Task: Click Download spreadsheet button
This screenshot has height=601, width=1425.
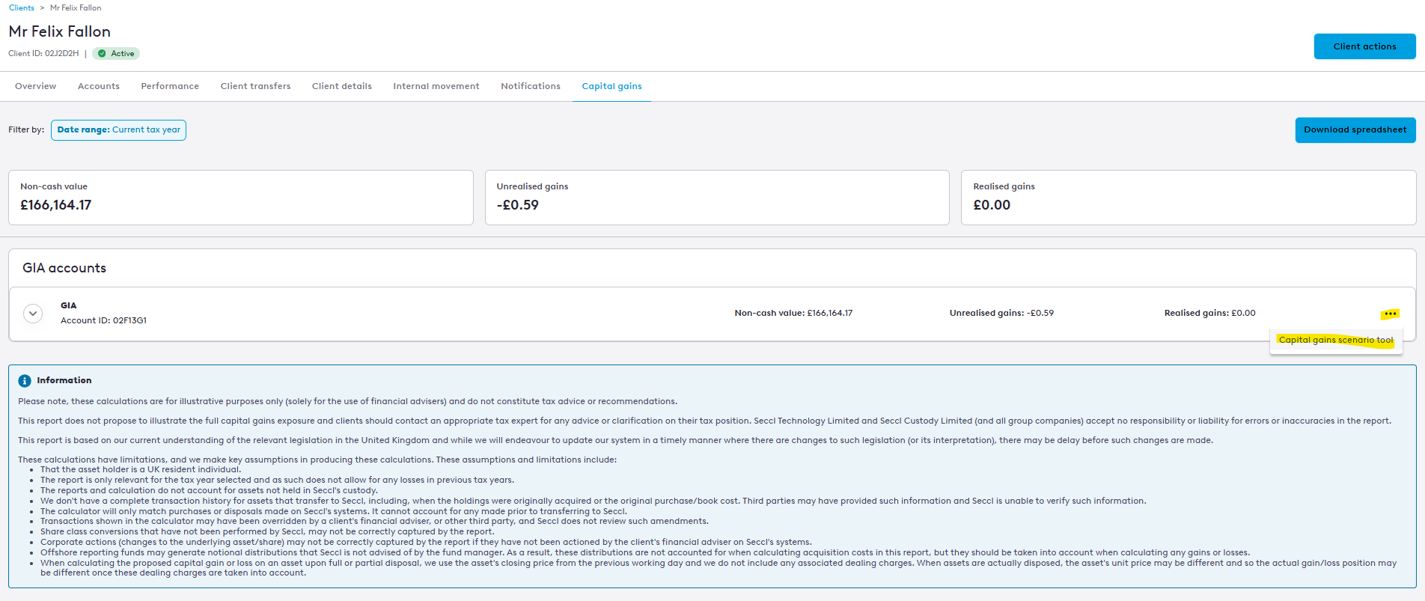Action: (x=1355, y=130)
